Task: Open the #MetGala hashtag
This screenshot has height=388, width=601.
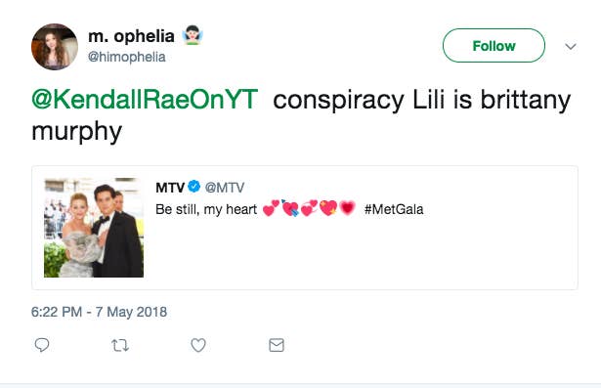Action: click(x=394, y=209)
